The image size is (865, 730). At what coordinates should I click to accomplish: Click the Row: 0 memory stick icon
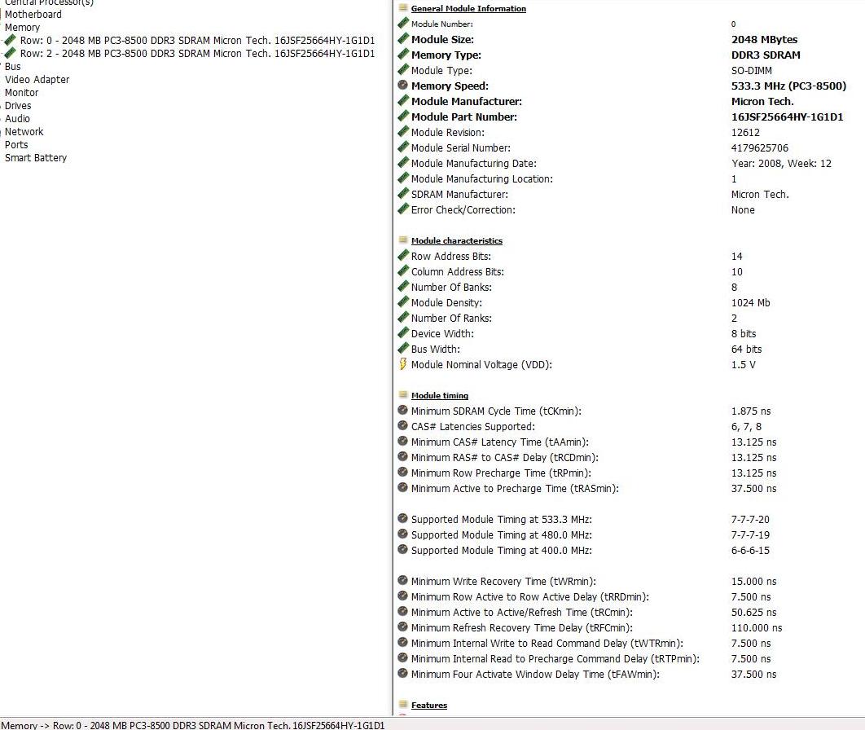pos(10,40)
